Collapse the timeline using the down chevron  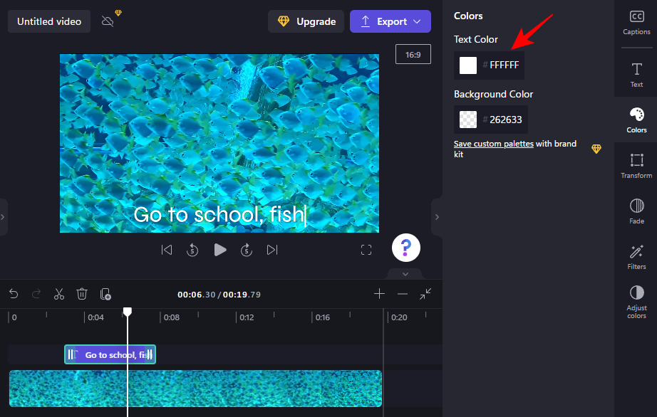click(405, 274)
